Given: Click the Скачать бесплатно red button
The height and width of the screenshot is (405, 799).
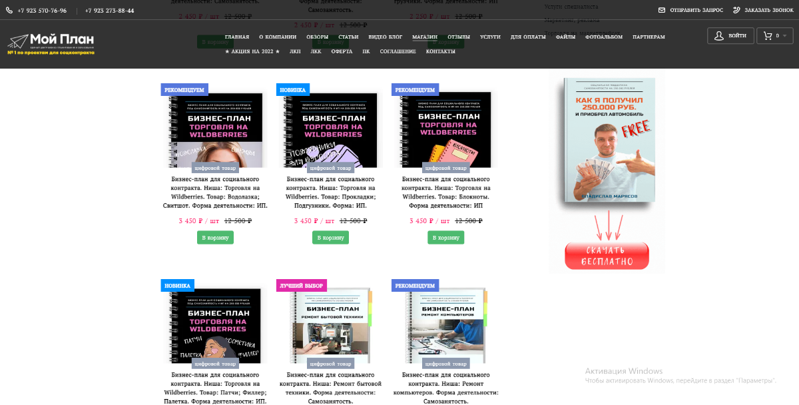Looking at the screenshot, I should 607,255.
